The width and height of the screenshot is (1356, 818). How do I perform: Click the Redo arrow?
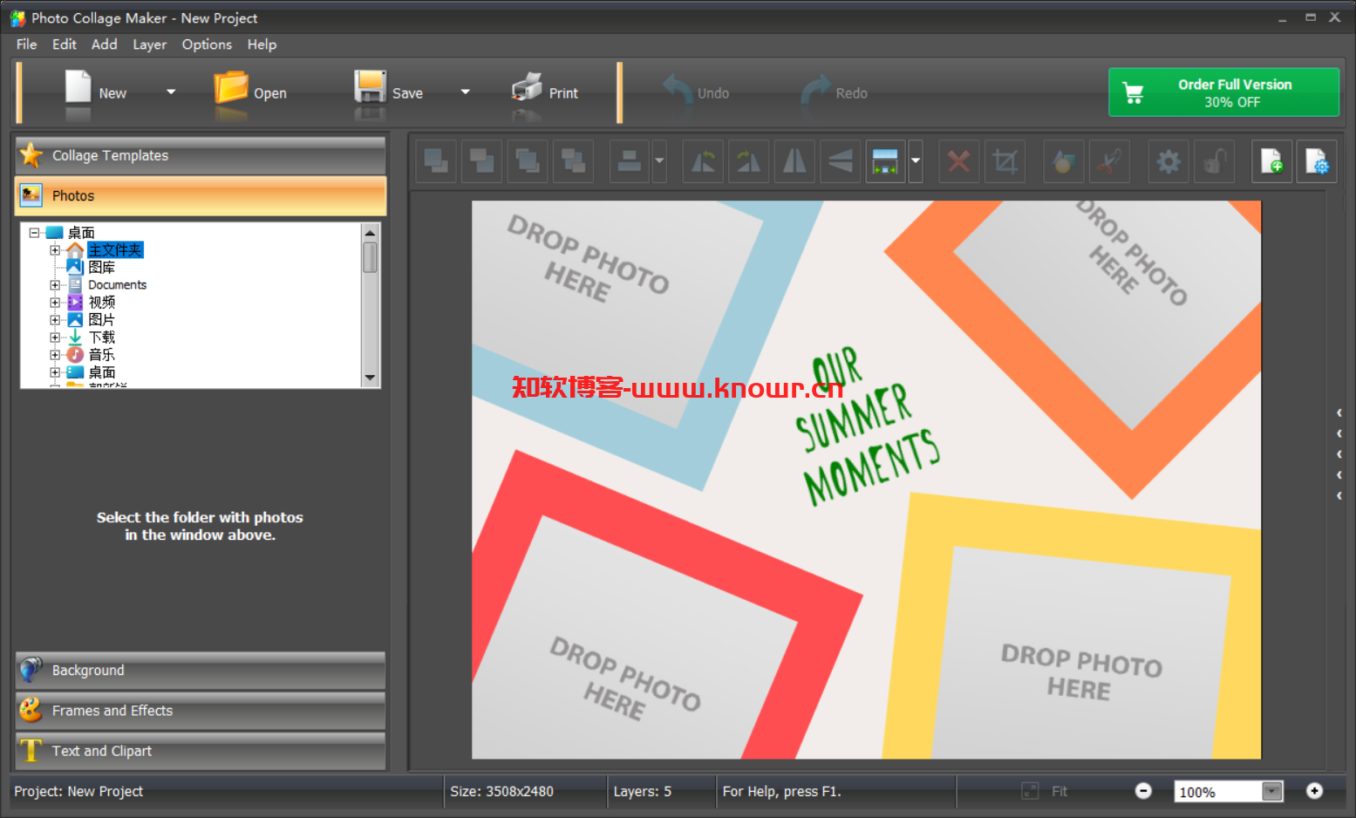[816, 90]
